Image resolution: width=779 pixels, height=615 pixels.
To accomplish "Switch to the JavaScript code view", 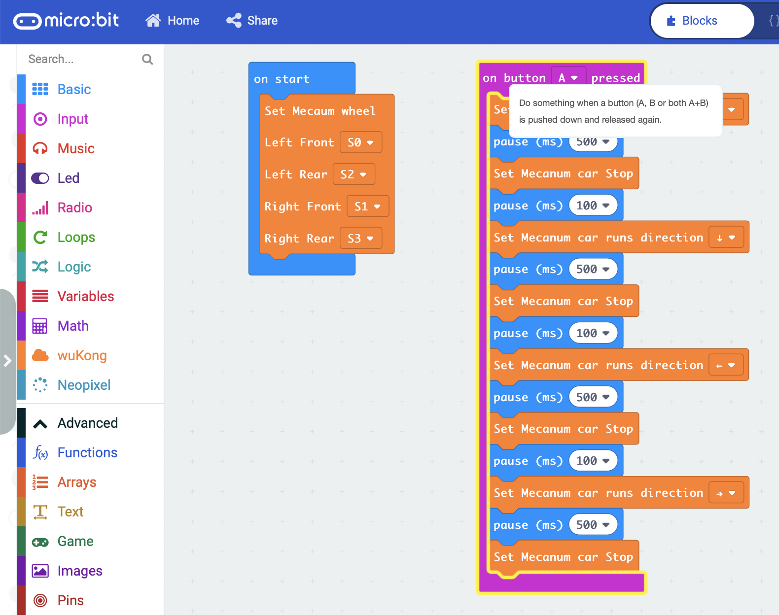I will point(773,21).
